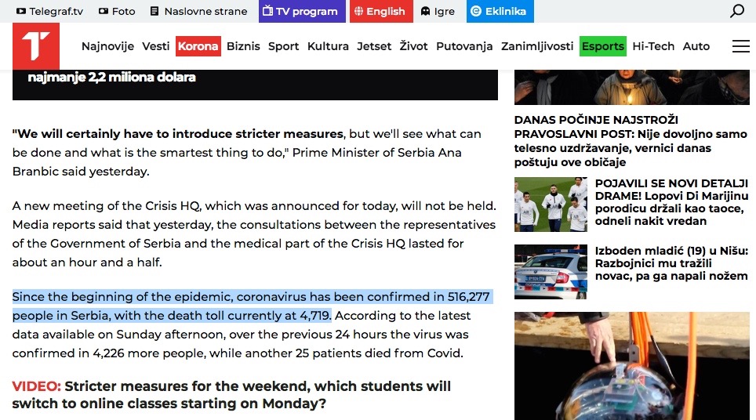Read the Izboden mladić u Nišu article

pyautogui.click(x=671, y=263)
